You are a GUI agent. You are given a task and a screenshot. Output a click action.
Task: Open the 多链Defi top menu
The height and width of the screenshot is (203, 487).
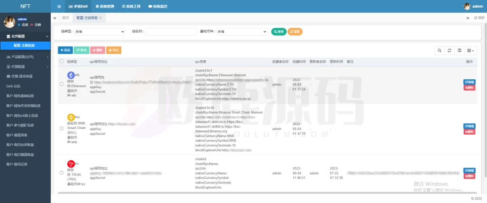pos(78,6)
